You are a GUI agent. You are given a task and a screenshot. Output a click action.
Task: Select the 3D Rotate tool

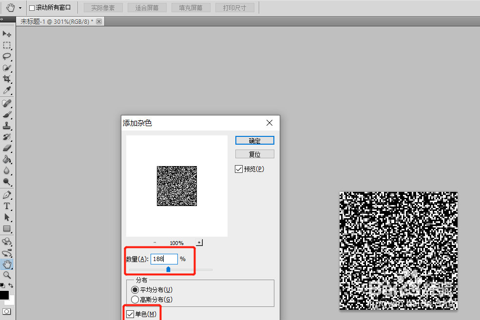tap(7, 242)
